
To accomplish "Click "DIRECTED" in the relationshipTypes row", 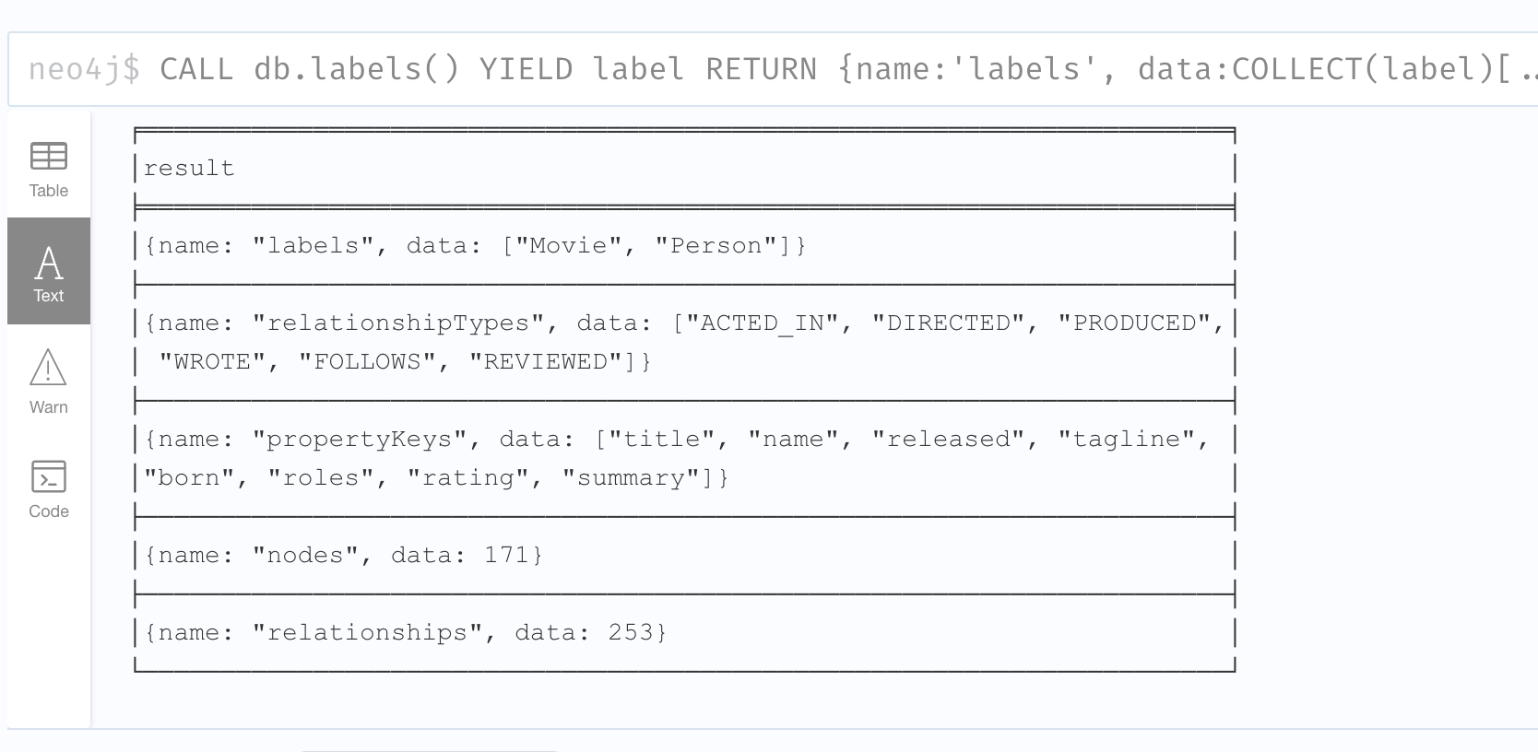I will 948,323.
